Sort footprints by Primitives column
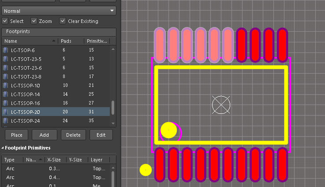 click(x=97, y=41)
